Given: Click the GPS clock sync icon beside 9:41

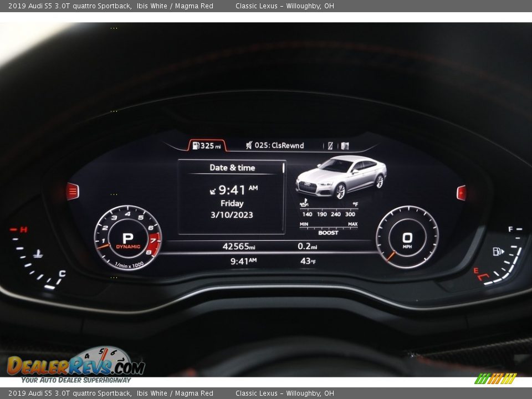Looking at the screenshot, I should tap(212, 191).
